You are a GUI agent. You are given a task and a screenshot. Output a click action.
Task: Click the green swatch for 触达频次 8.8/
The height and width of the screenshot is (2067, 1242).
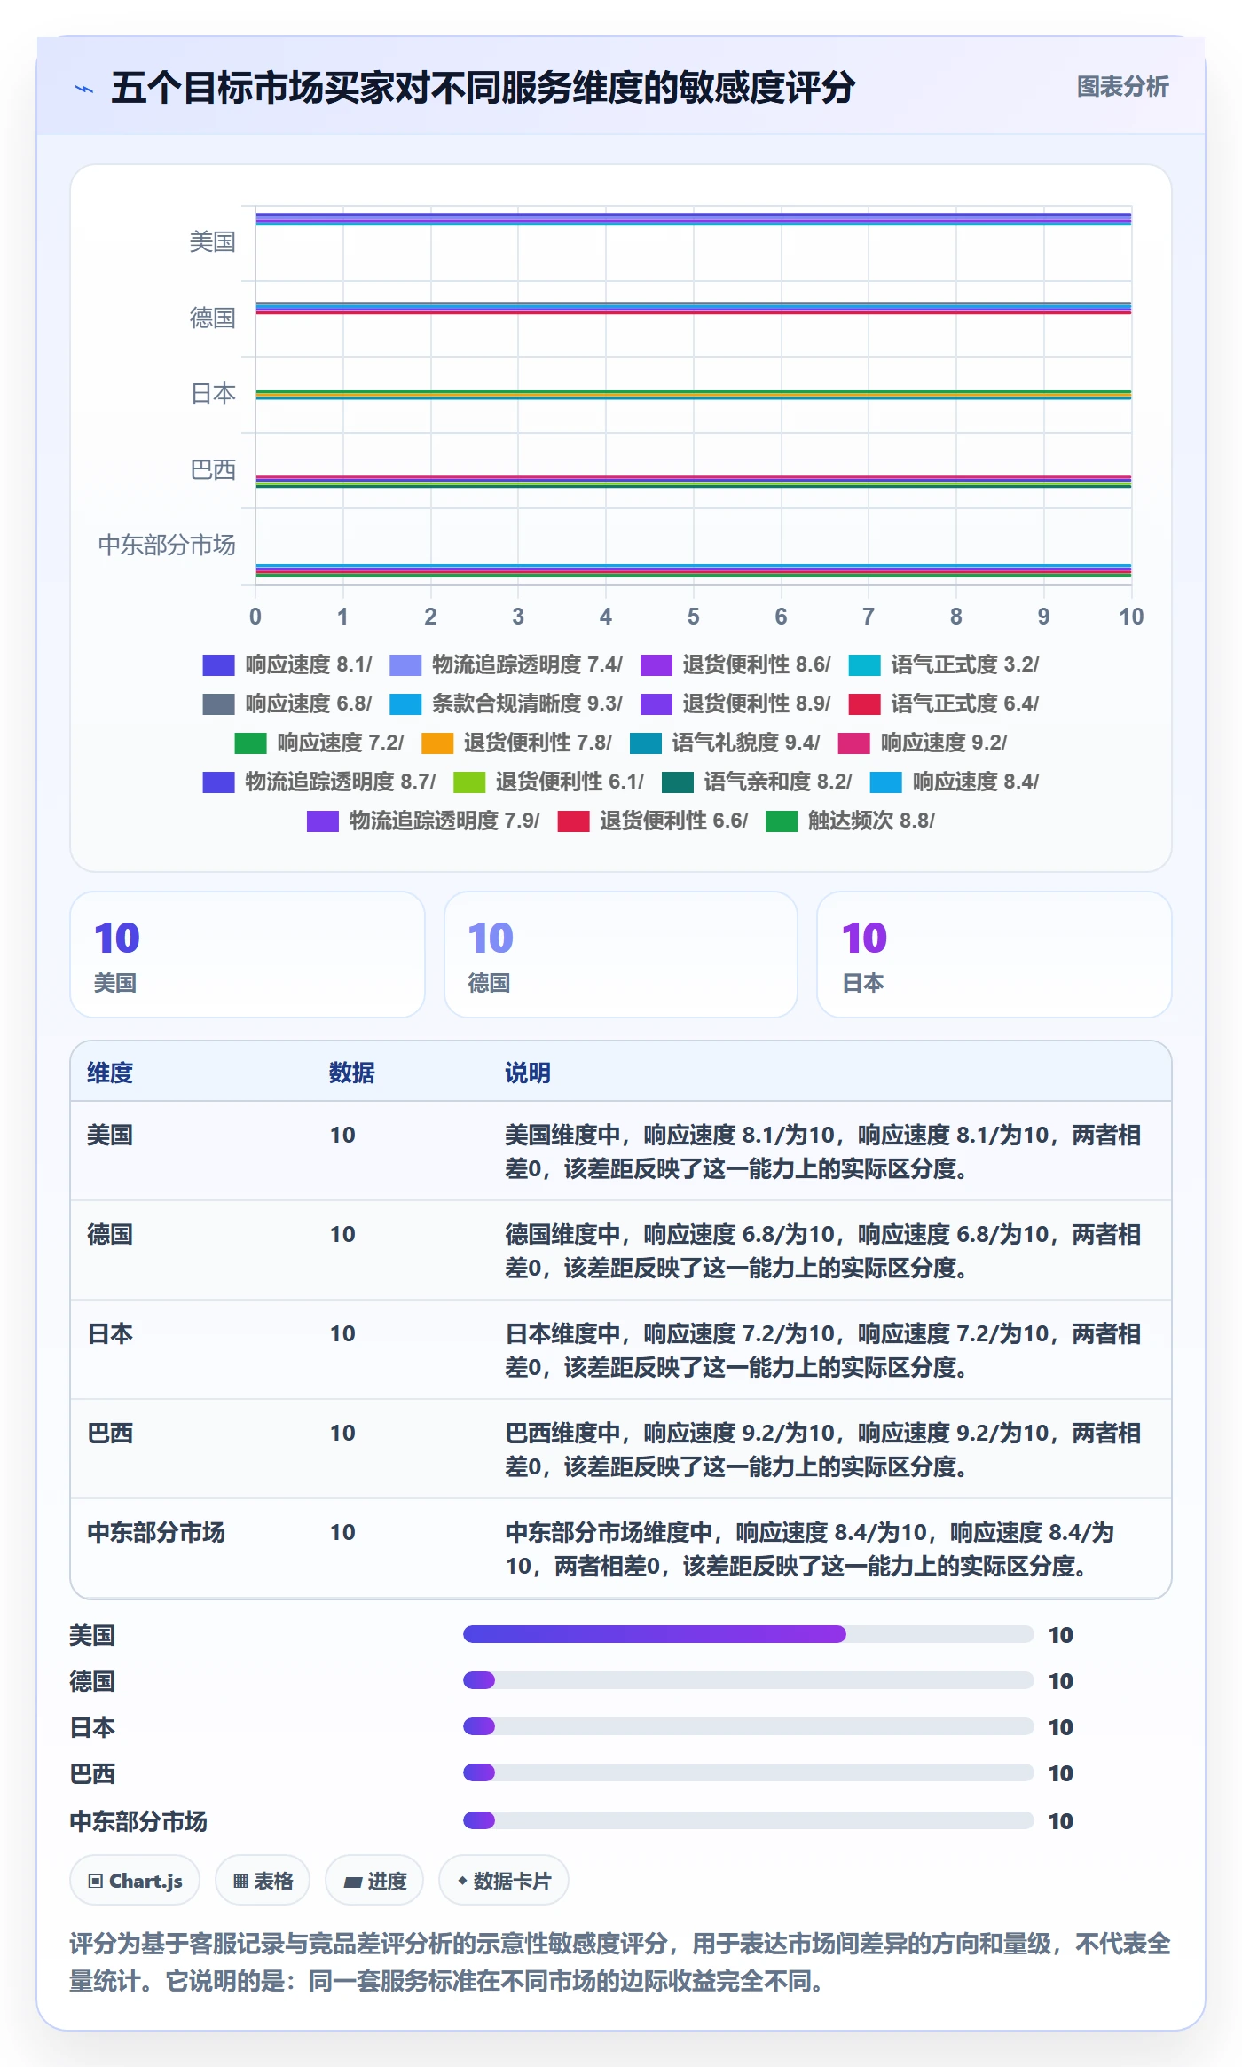click(782, 821)
